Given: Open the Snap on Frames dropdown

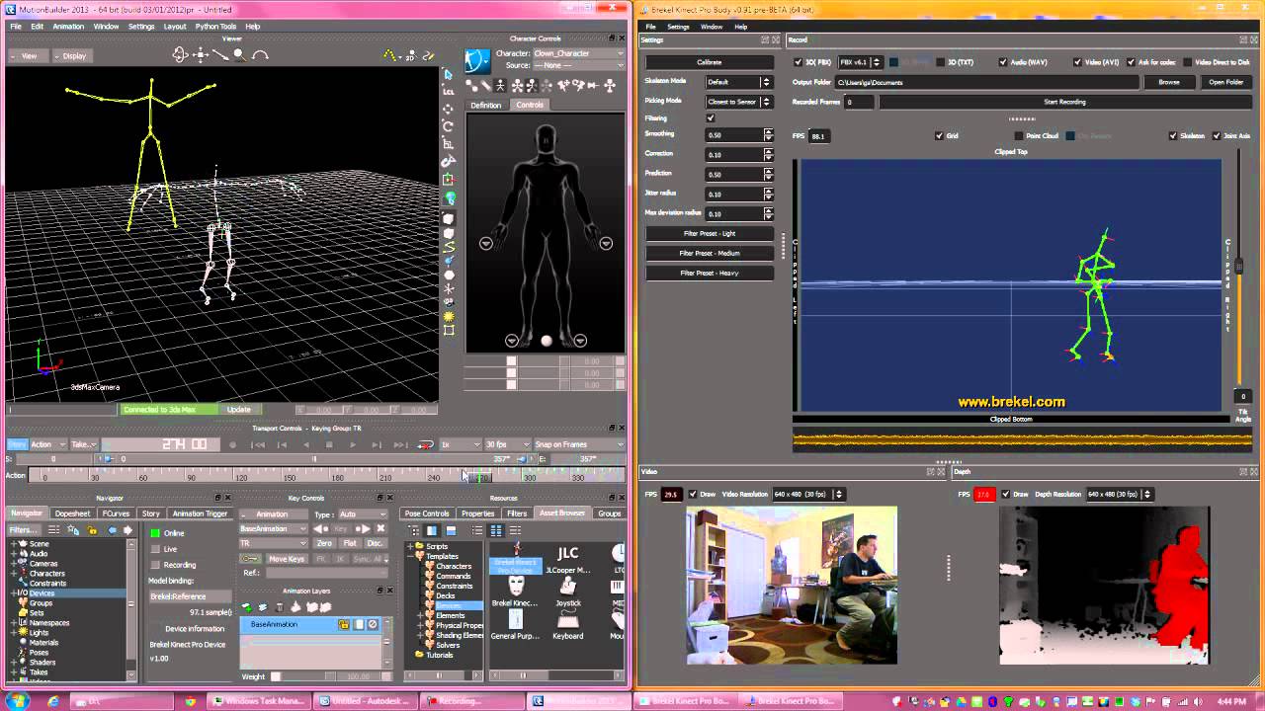Looking at the screenshot, I should click(578, 444).
